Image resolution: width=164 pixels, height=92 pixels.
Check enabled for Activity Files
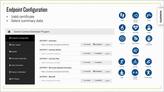[94, 62]
